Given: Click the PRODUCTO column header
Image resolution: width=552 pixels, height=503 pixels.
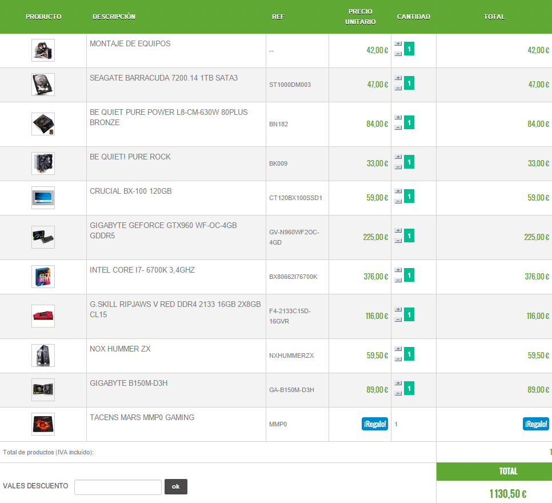Looking at the screenshot, I should tap(43, 17).
